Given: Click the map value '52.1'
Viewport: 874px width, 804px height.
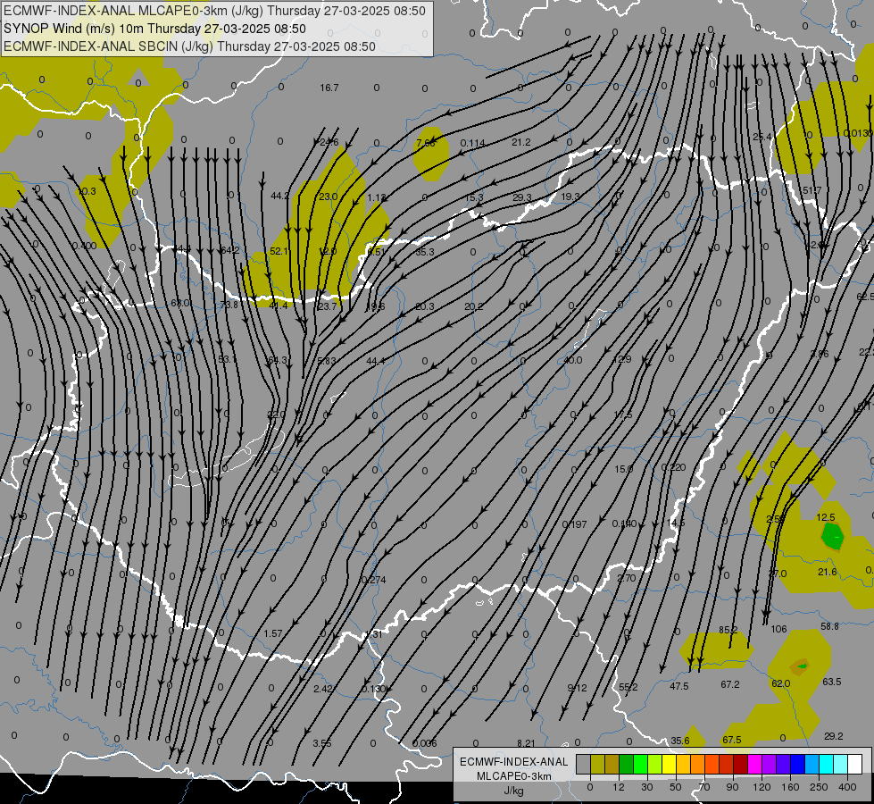Looking at the screenshot, I should pyautogui.click(x=279, y=251).
